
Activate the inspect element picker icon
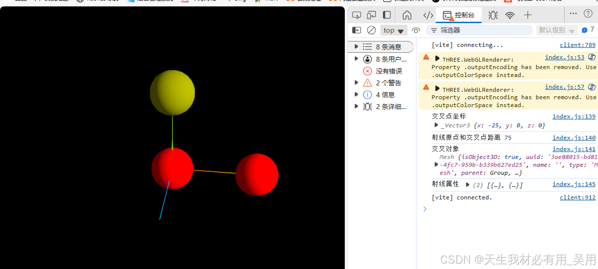(356, 15)
